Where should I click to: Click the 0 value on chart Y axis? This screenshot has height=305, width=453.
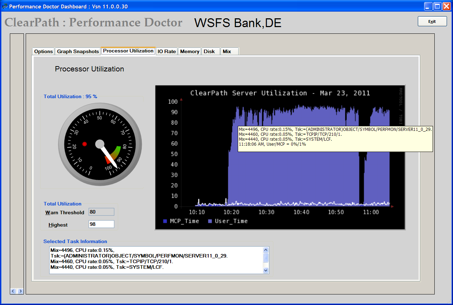[176, 206]
